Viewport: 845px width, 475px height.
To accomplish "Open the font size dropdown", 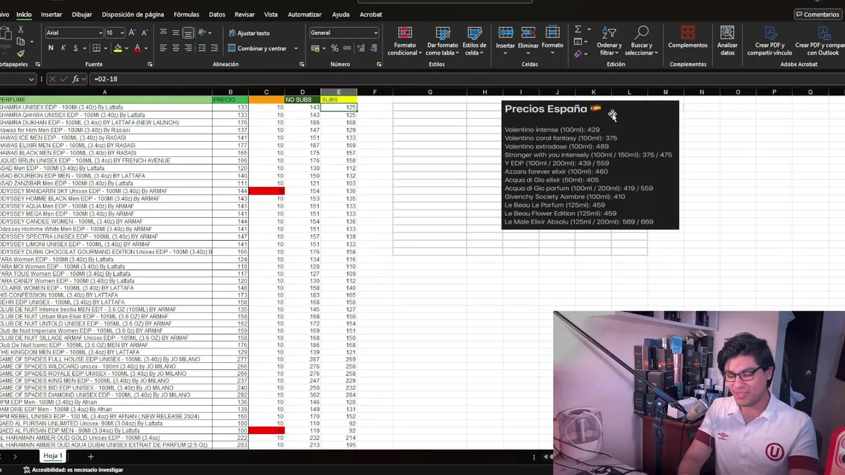I will (x=121, y=33).
